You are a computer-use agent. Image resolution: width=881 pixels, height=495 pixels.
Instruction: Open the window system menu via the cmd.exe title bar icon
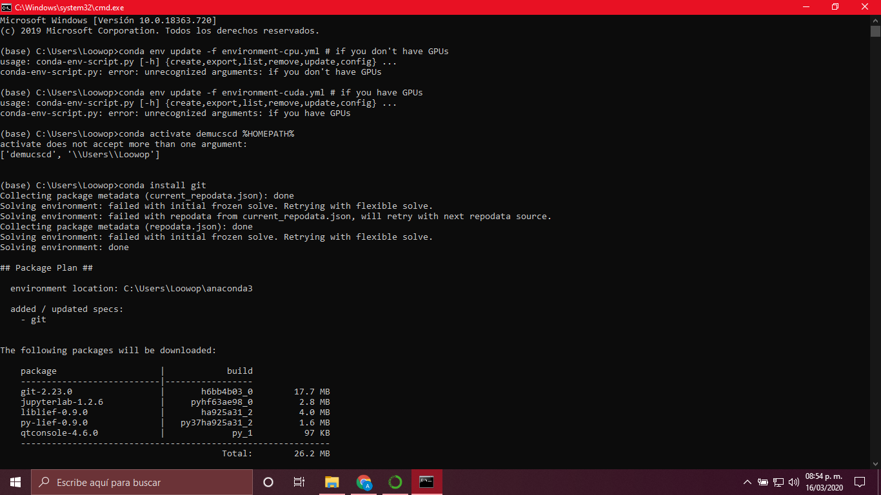pyautogui.click(x=6, y=7)
